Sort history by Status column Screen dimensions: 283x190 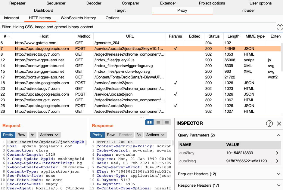(x=214, y=36)
